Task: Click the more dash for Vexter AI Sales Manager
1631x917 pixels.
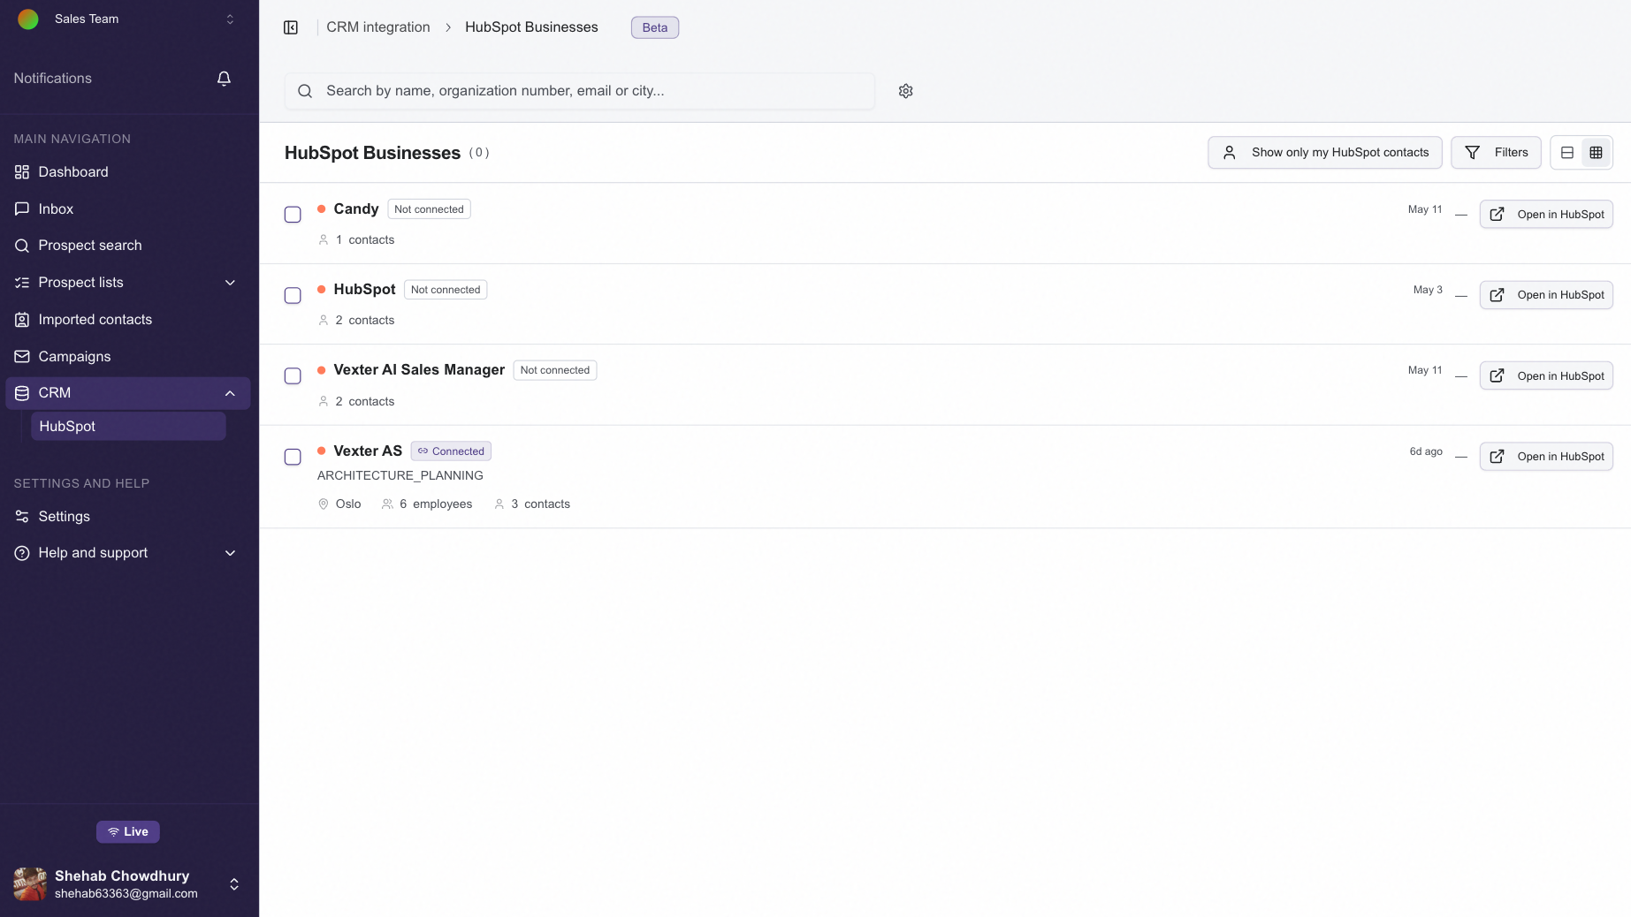Action: 1461,376
